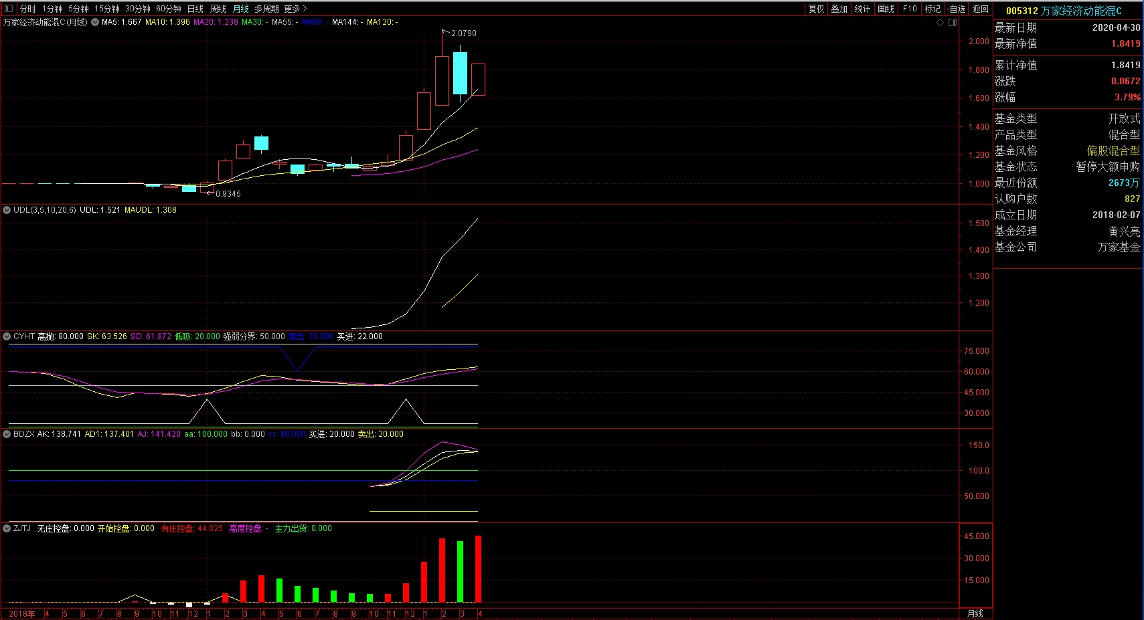The image size is (1144, 620).
Task: Click the fund code 005312 title
Action: point(1022,11)
